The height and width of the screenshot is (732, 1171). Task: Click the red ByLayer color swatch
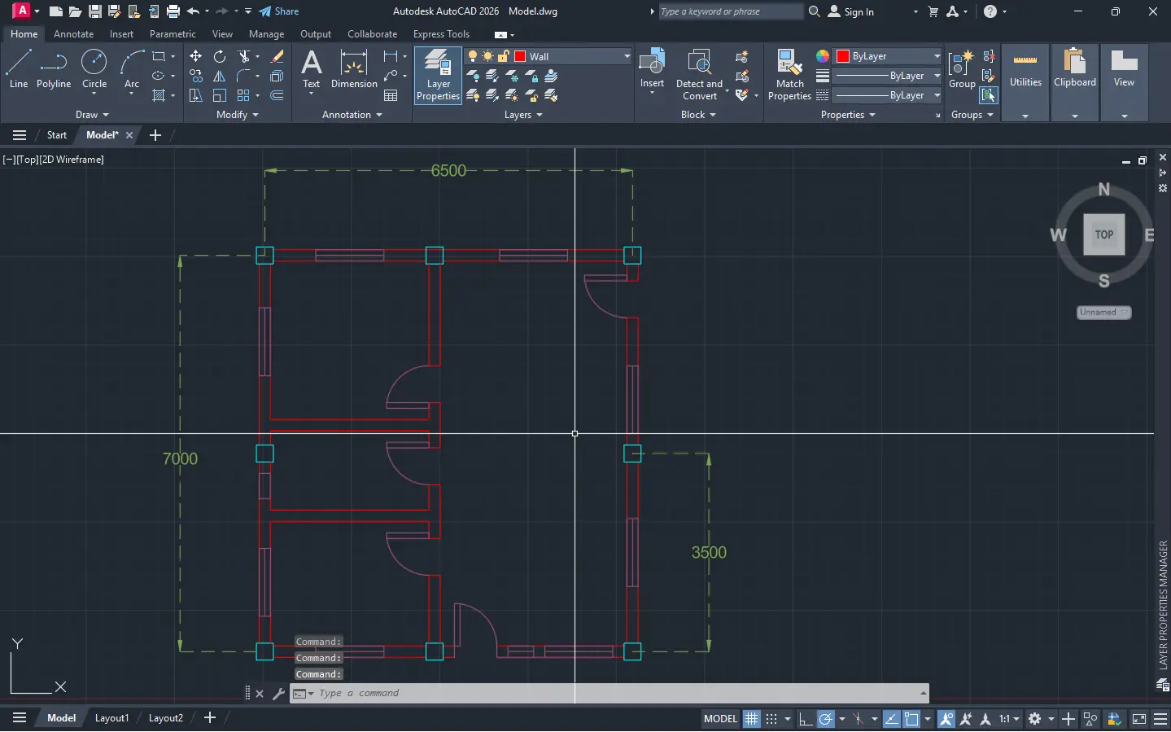pos(843,56)
